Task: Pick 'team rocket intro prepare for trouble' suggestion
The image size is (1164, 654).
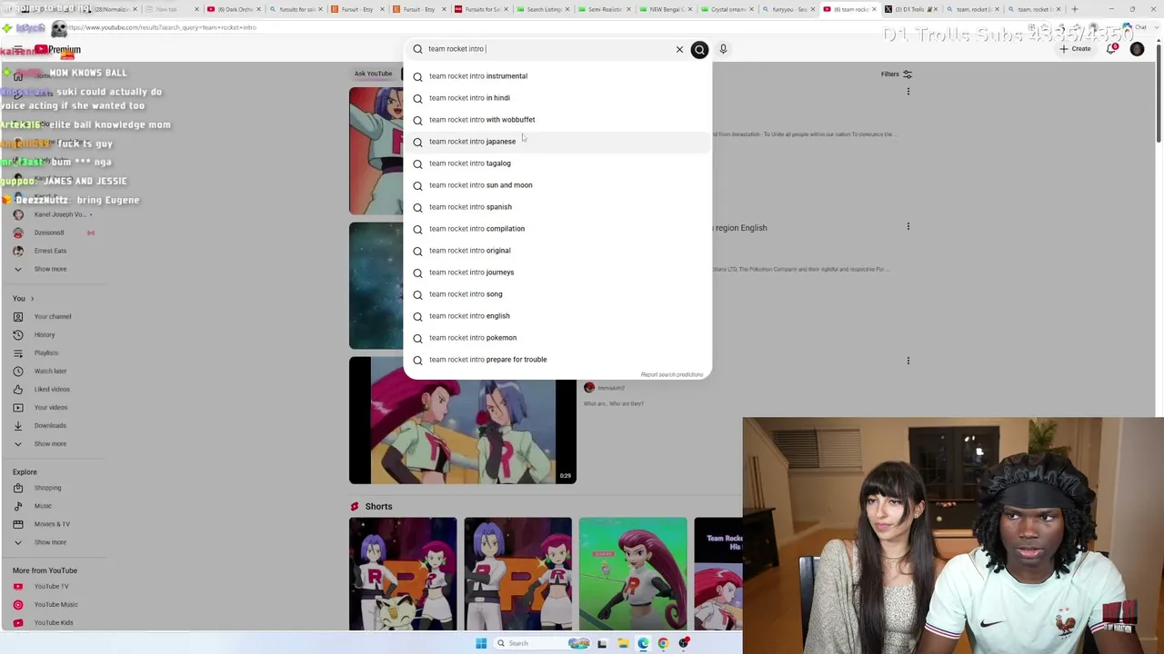Action: [x=557, y=360]
